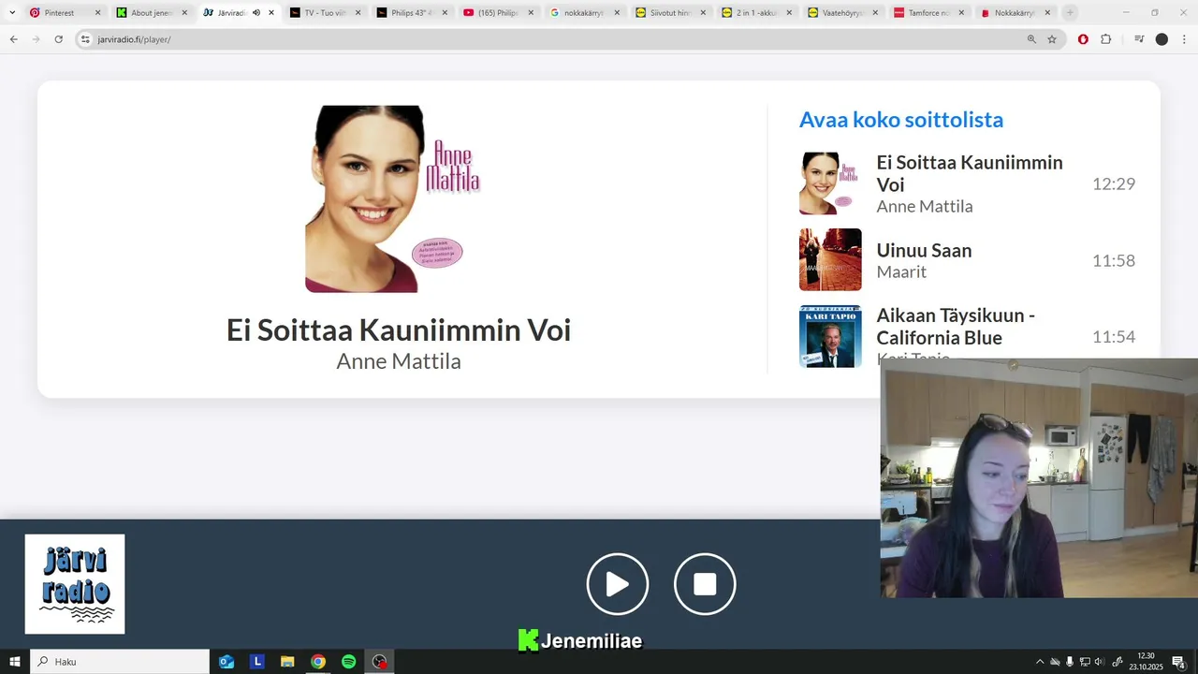
Task: Open the Chrome profile avatar
Action: pos(1161,39)
